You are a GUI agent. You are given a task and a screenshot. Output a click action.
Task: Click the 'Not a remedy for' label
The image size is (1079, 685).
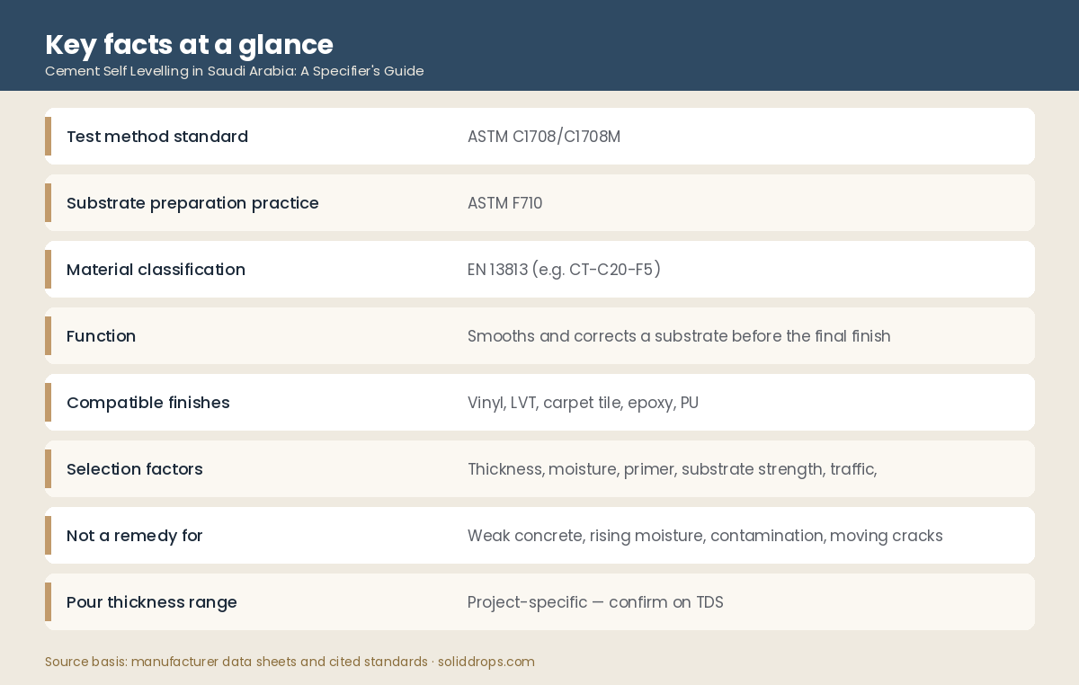pyautogui.click(x=135, y=536)
